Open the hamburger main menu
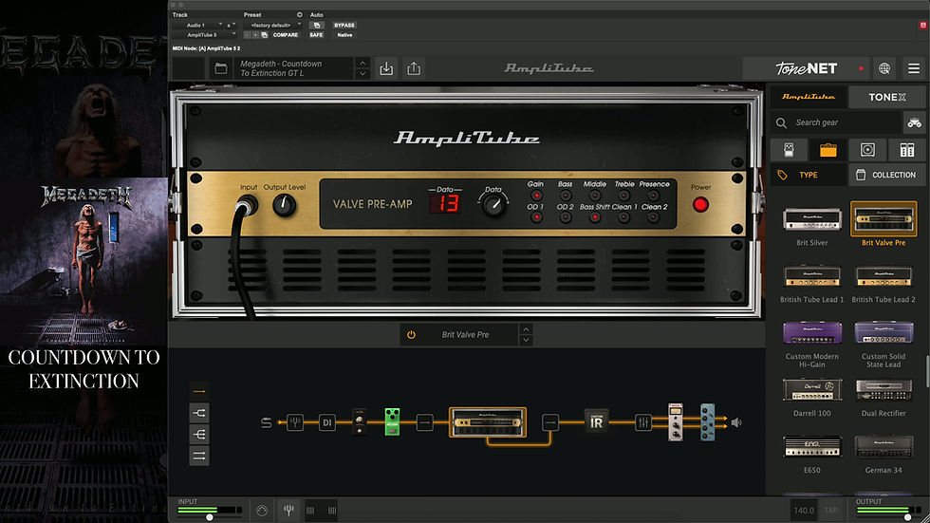Screen dimensions: 930x523 913,68
